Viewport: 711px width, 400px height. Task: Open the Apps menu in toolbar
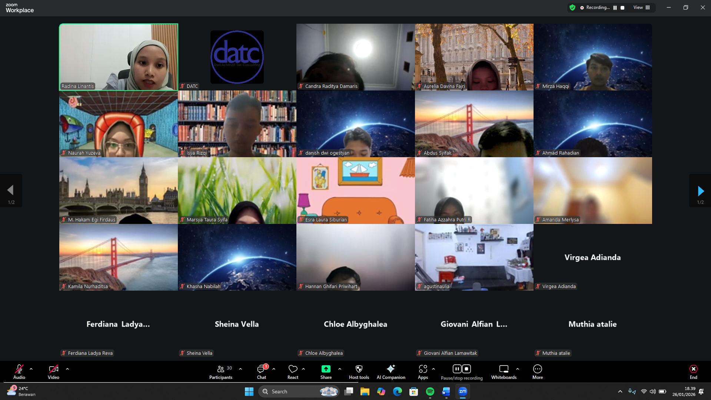pyautogui.click(x=423, y=372)
